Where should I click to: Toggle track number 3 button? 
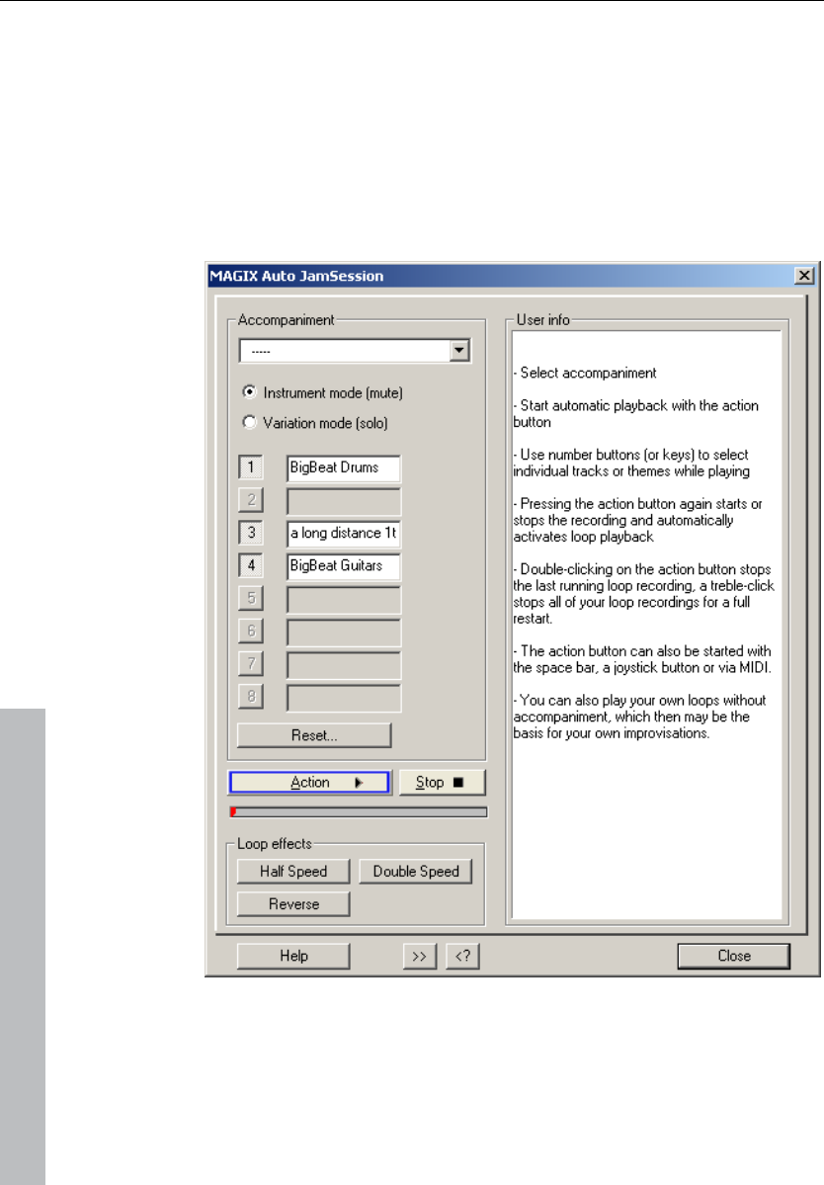[x=251, y=533]
